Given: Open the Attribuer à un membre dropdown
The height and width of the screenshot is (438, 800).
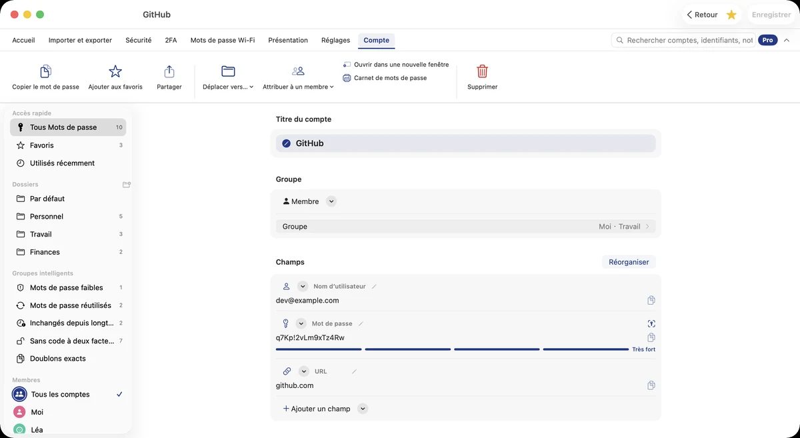Looking at the screenshot, I should pos(298,78).
